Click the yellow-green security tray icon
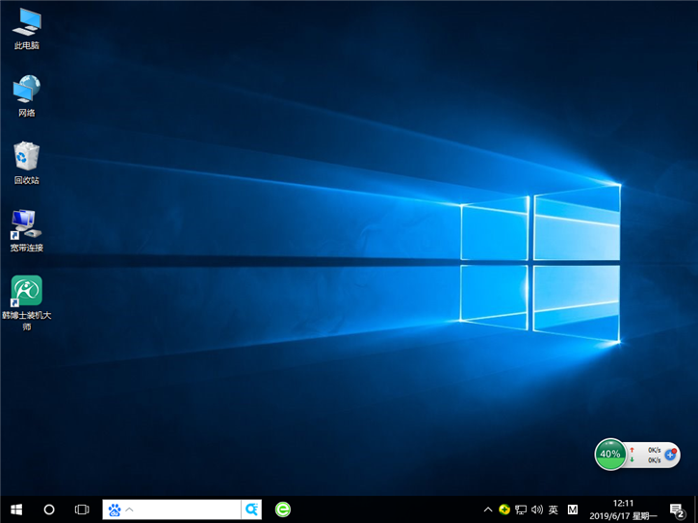Screen dimensions: 698x523 tap(504, 510)
